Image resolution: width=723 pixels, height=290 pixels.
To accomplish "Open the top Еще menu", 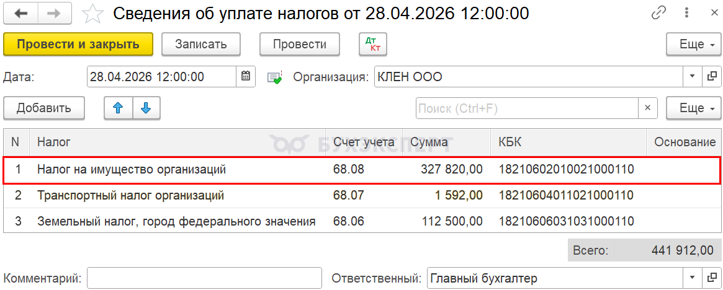I will pyautogui.click(x=693, y=44).
